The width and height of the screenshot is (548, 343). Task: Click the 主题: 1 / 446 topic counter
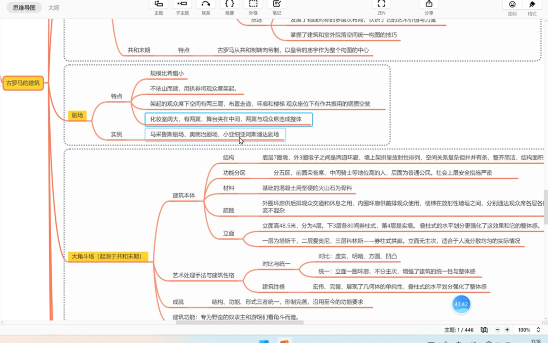[459, 330]
